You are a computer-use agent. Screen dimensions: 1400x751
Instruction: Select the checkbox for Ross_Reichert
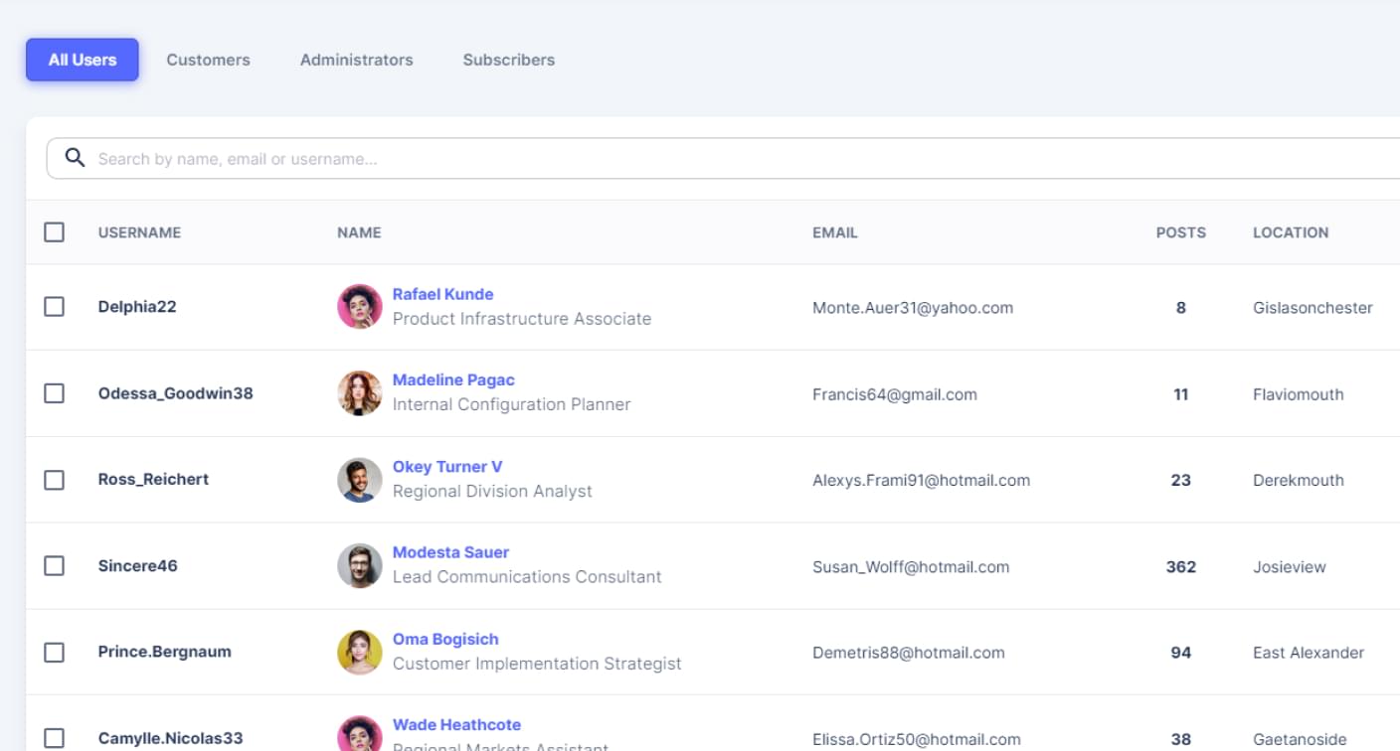tap(54, 479)
